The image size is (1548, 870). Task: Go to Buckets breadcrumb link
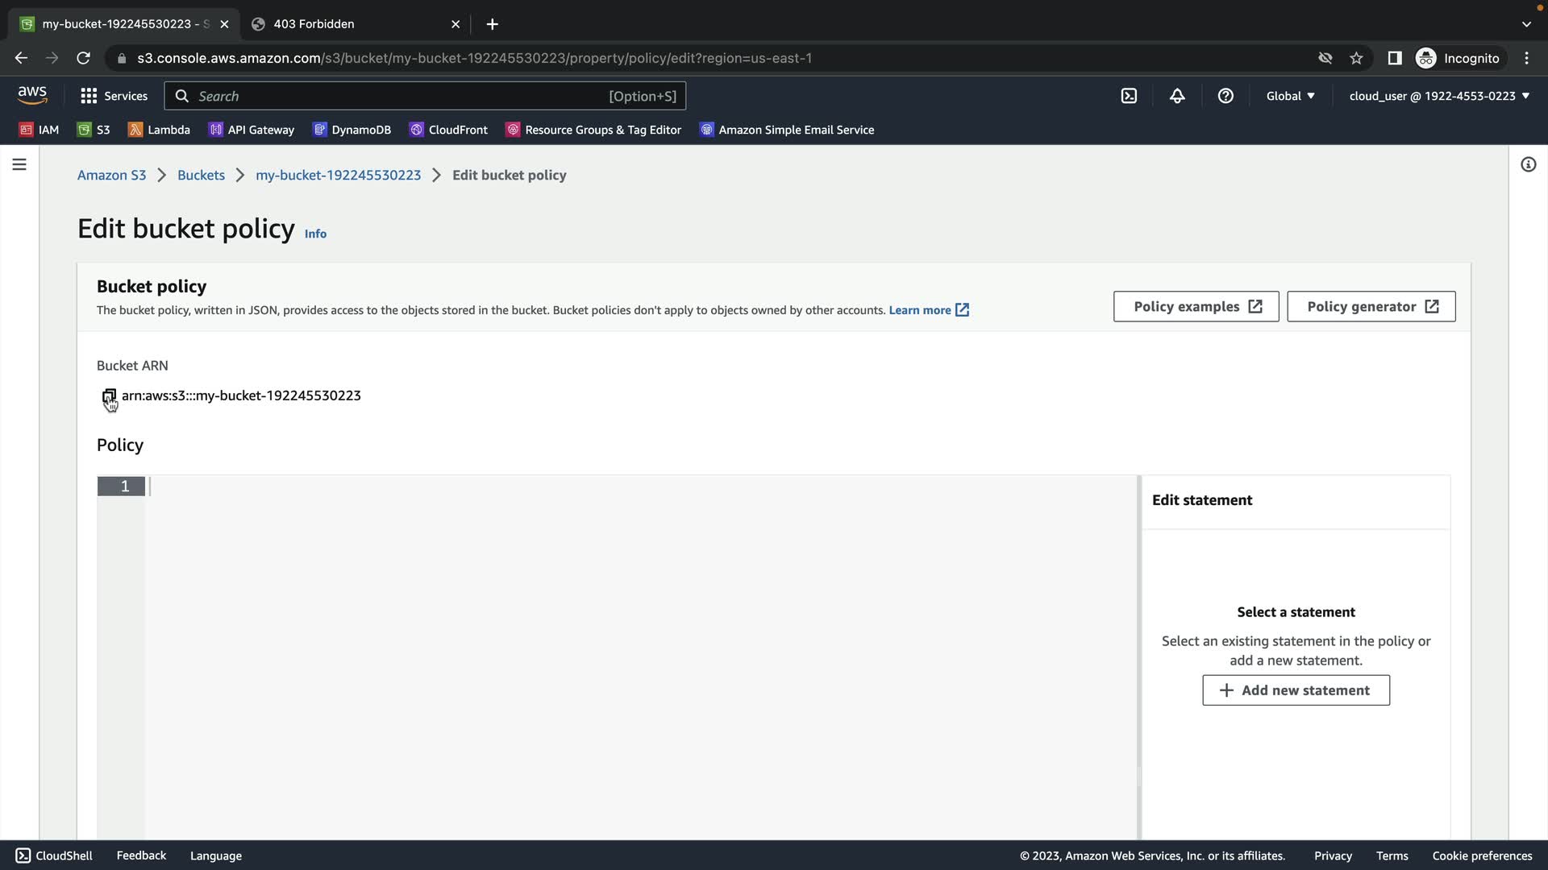click(201, 175)
